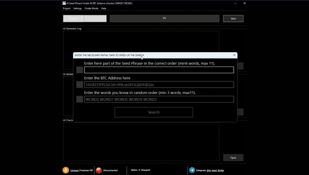Click the blue Telegram icon
309x175 pixels.
pos(192,170)
